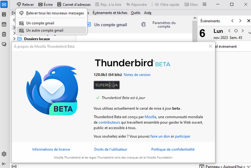This screenshot has width=251, height=168.
Task: Click the Écrire toolbar button
Action: [46, 5]
